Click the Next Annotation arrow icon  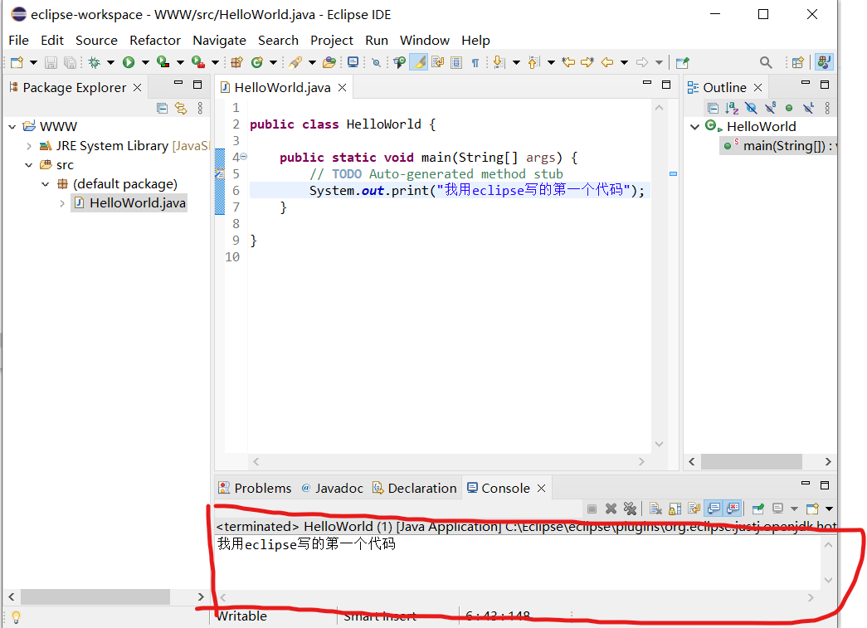(x=499, y=62)
